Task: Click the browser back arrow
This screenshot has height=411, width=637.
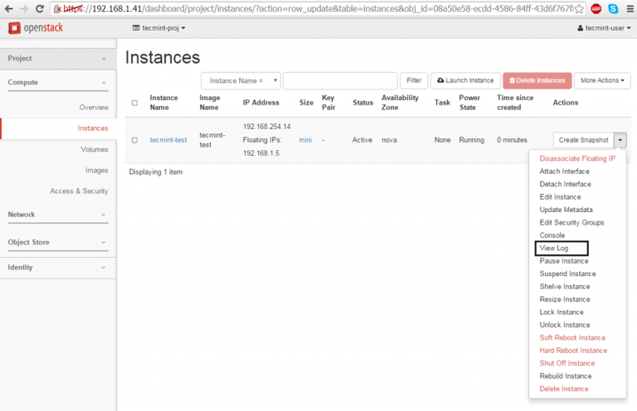Action: pyautogui.click(x=8, y=8)
